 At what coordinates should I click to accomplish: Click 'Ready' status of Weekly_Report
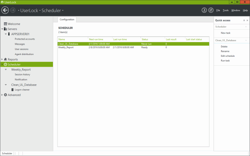144,47
